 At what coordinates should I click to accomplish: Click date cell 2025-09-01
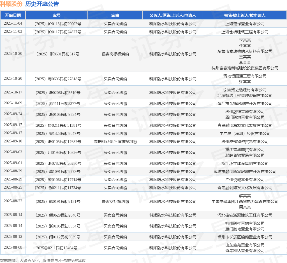(13, 163)
